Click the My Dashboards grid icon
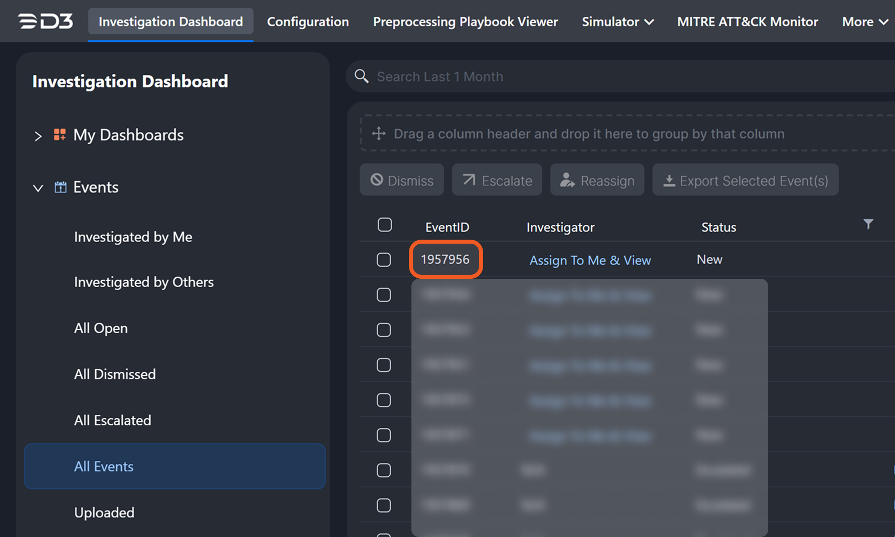Image resolution: width=895 pixels, height=537 pixels. coord(60,134)
